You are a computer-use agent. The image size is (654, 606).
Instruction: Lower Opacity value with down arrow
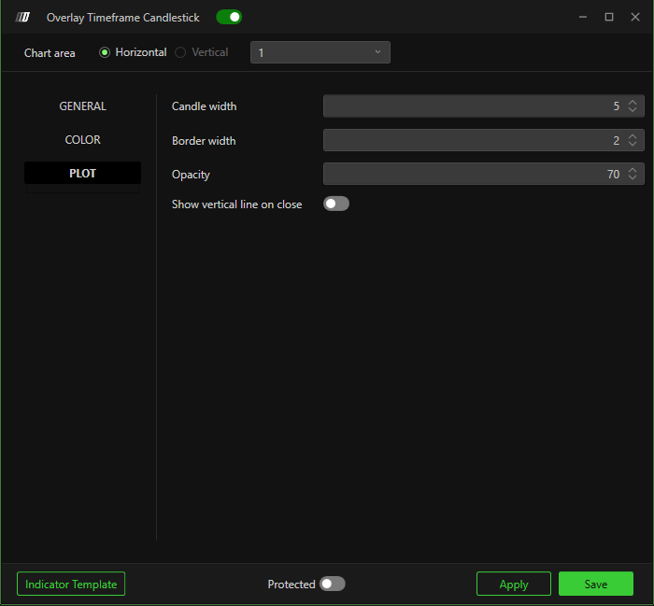click(x=633, y=178)
